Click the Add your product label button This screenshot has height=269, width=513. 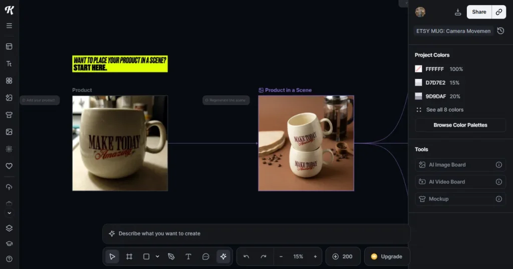coord(40,100)
